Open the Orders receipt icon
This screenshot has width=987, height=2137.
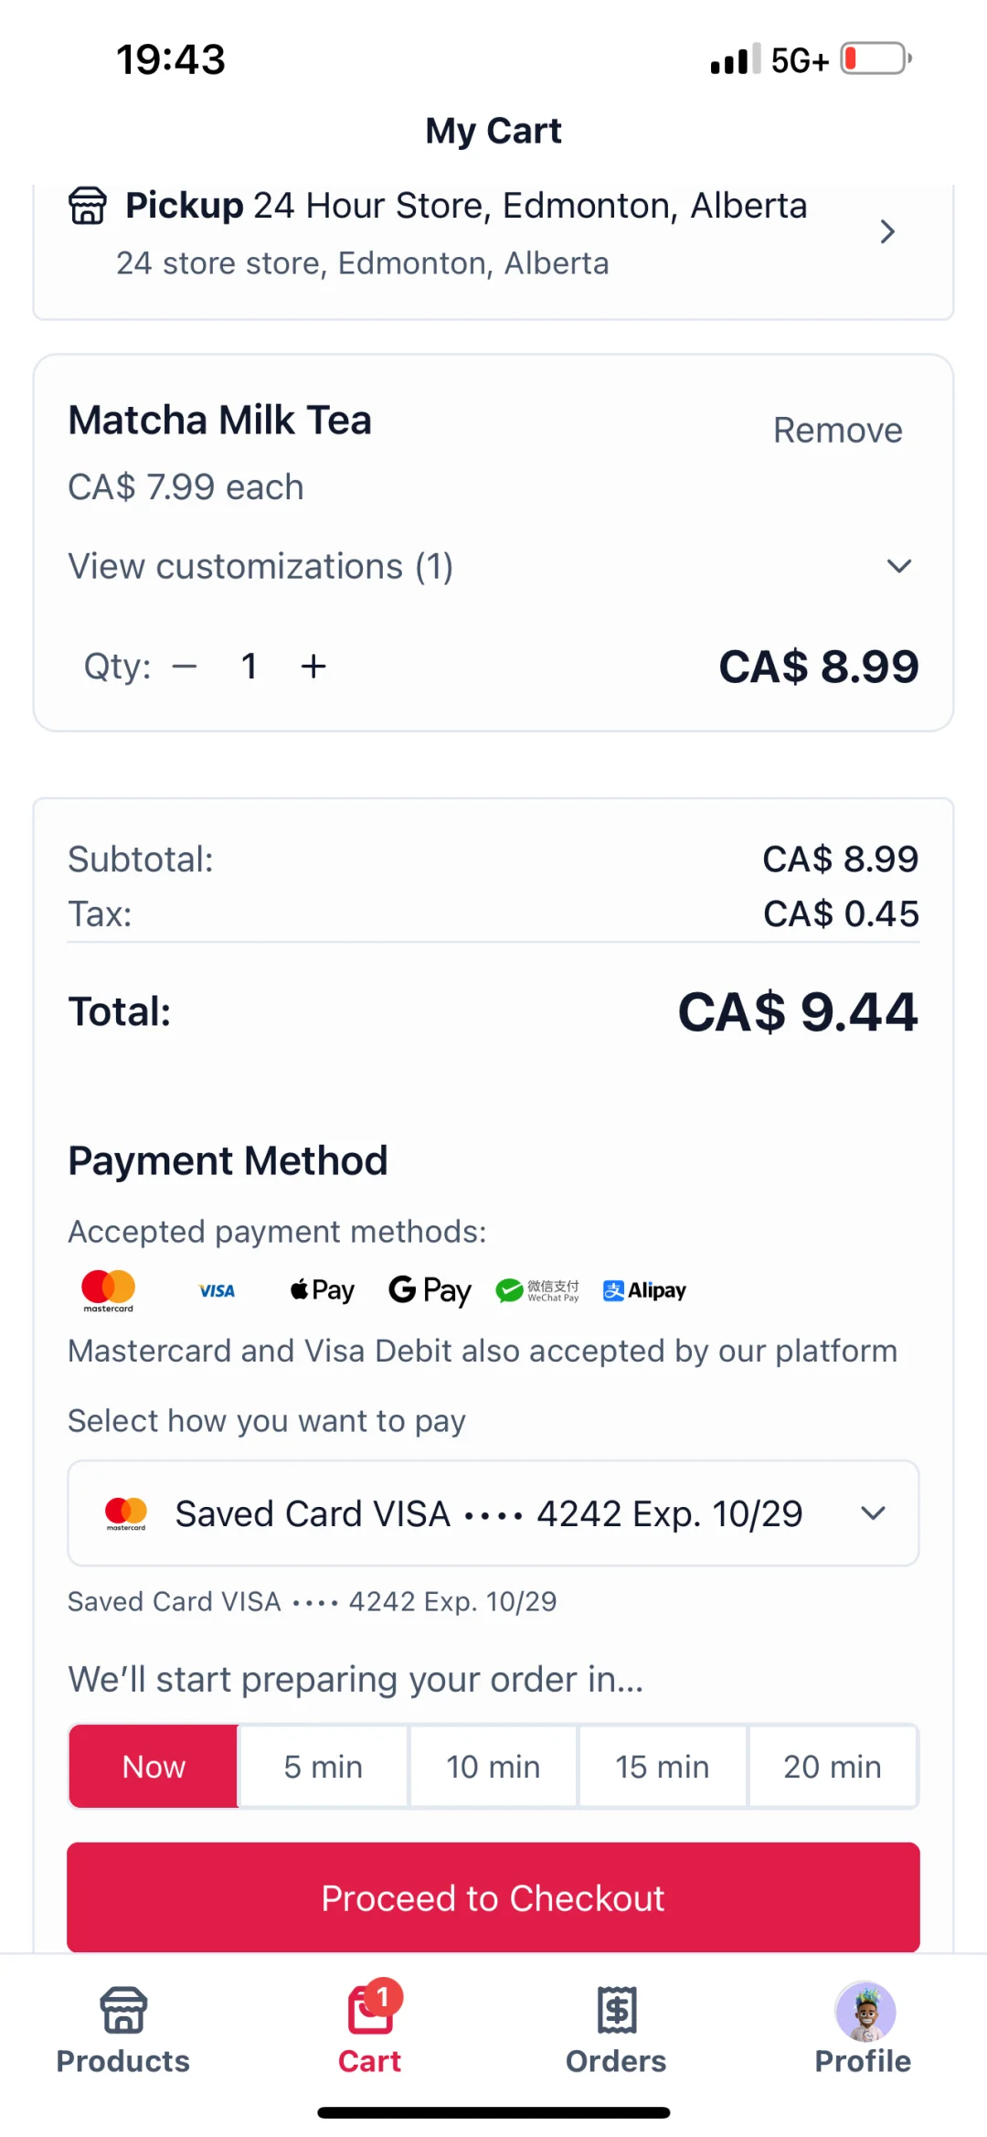point(617,2011)
